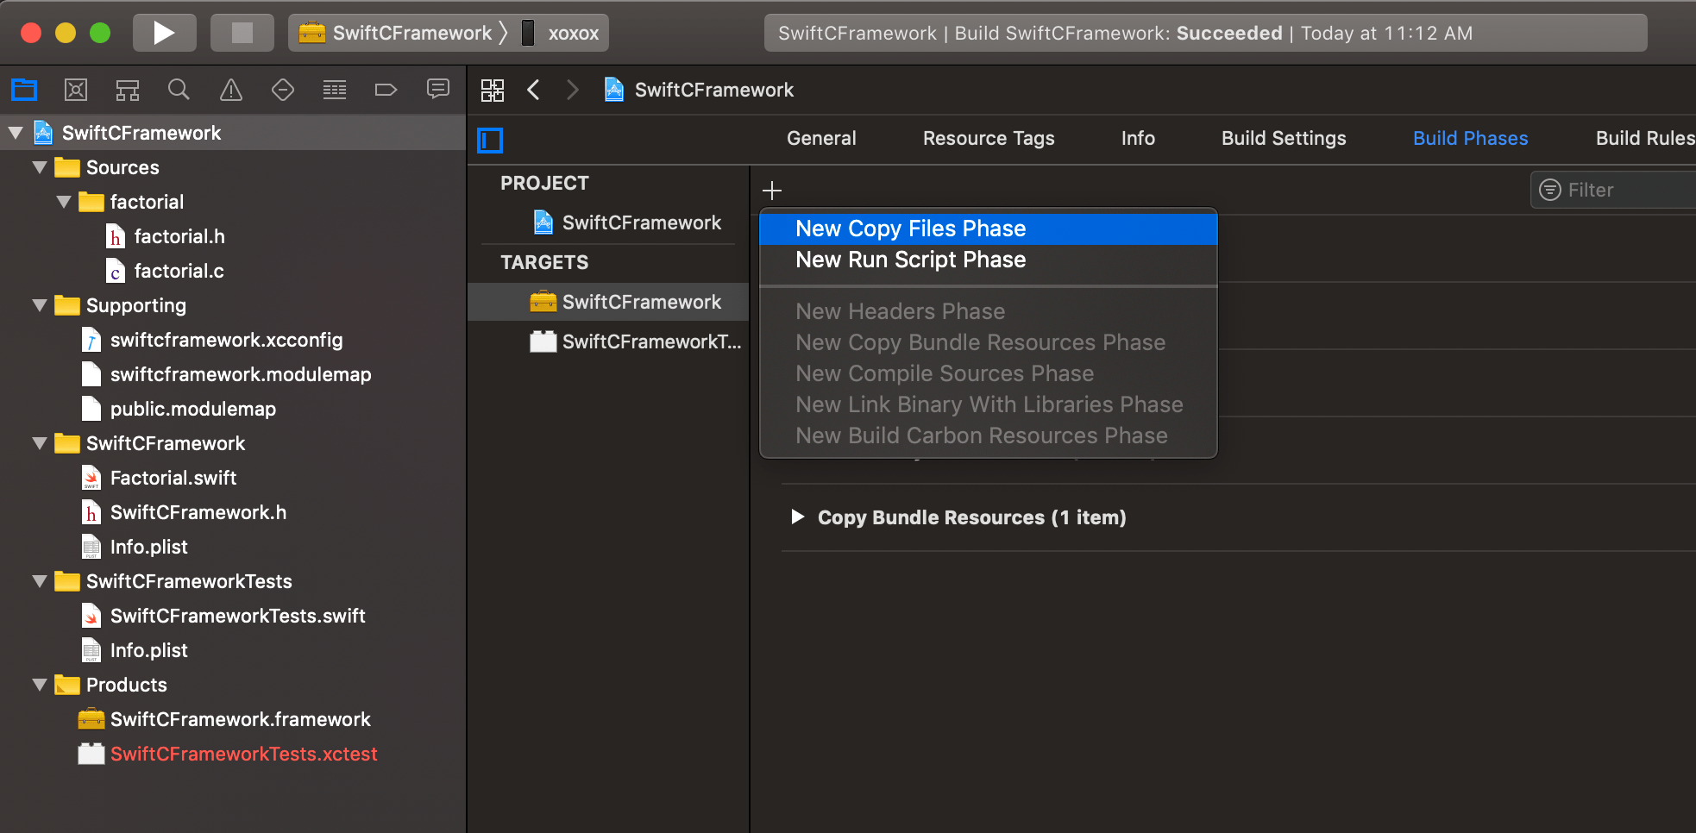This screenshot has width=1696, height=833.
Task: Switch to the Info tab
Action: [1138, 138]
